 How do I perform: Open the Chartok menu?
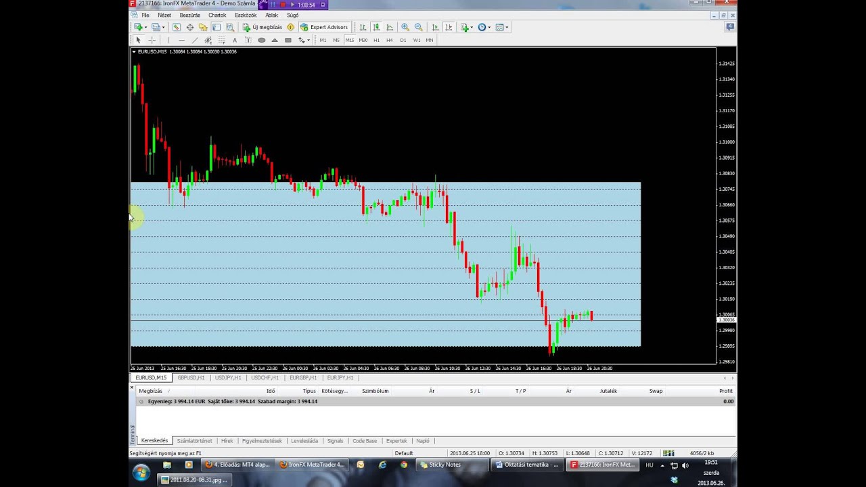(x=217, y=15)
